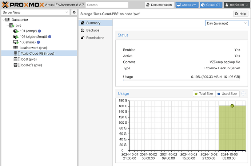Click the Create CT button
This screenshot has width=251, height=166.
(x=211, y=5)
